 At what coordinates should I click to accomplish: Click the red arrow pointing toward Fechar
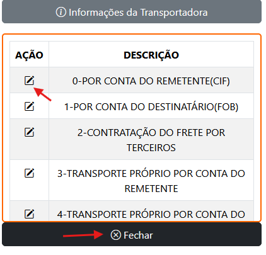click(x=83, y=235)
